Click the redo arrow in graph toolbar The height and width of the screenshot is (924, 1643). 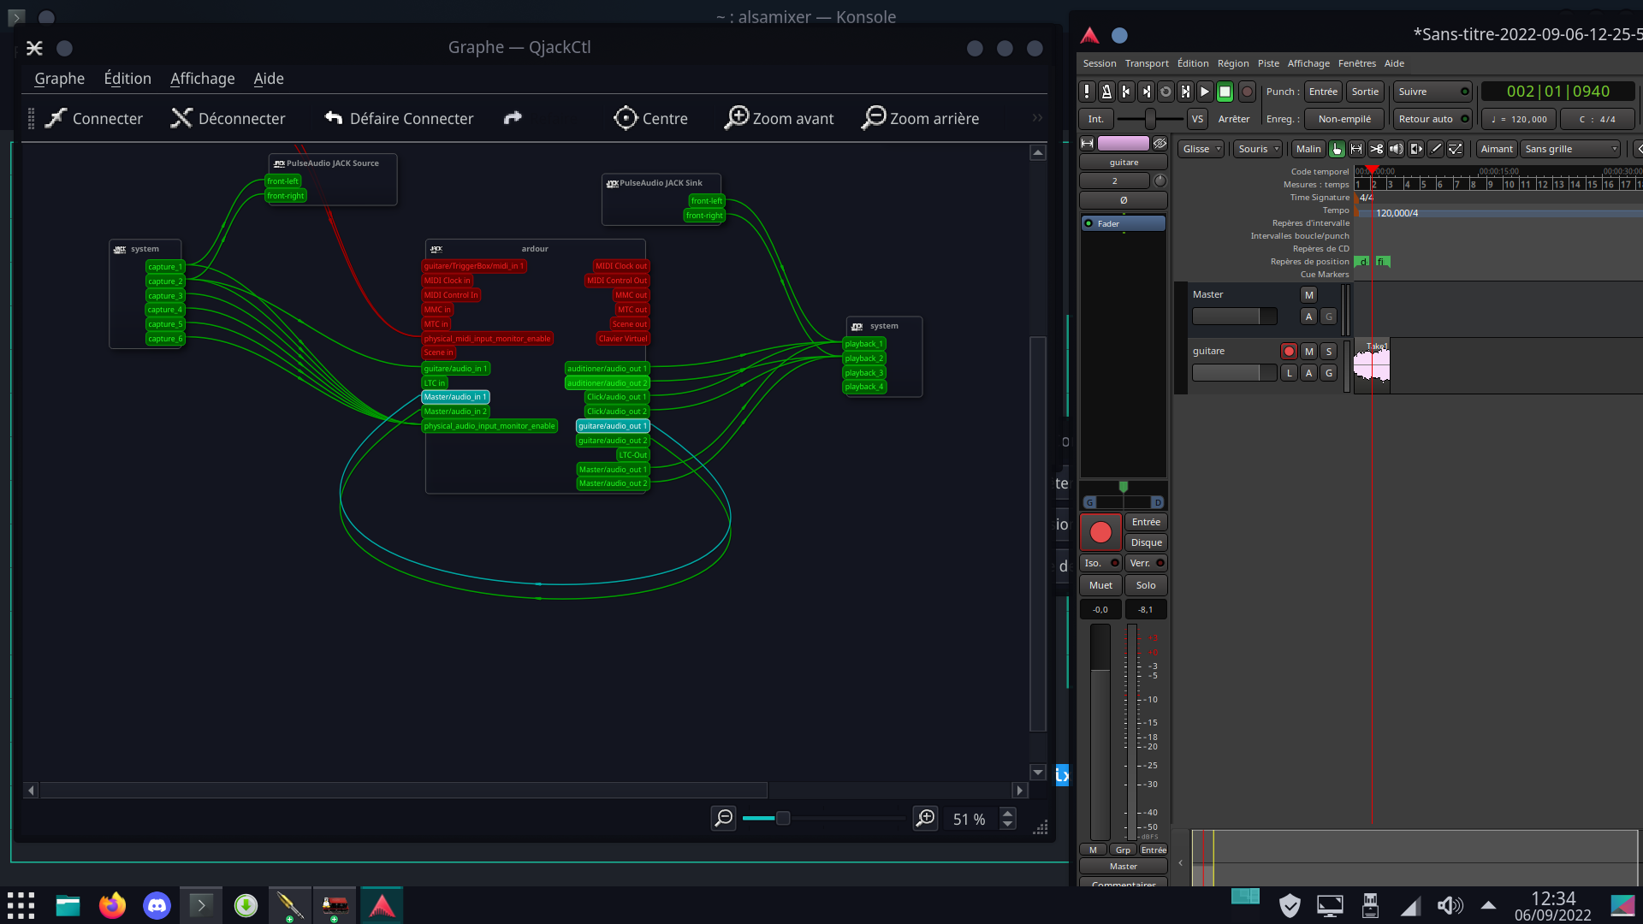click(513, 118)
